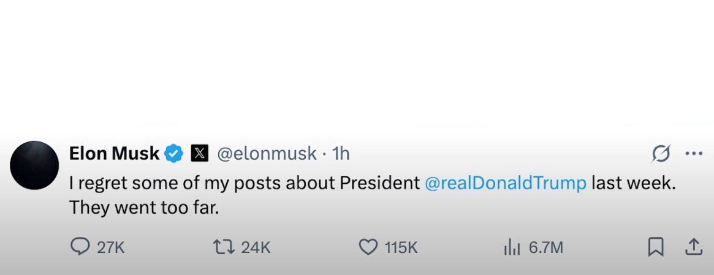
Task: Click the "They went too far." text
Action: (143, 207)
